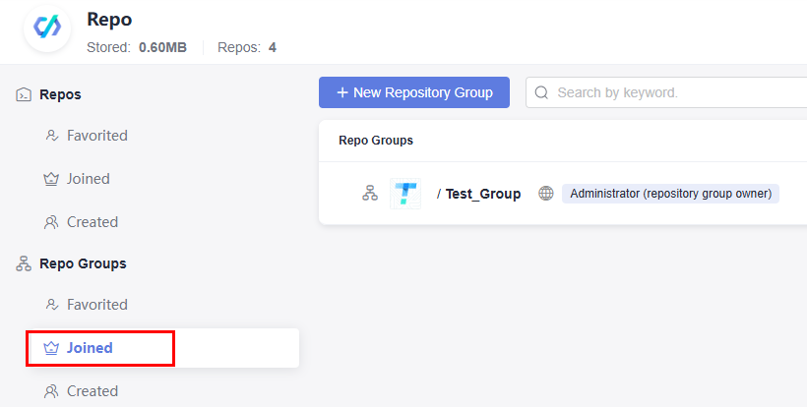Viewport: 807px width, 407px height.
Task: Focus the Search by keyword field
Action: (666, 92)
